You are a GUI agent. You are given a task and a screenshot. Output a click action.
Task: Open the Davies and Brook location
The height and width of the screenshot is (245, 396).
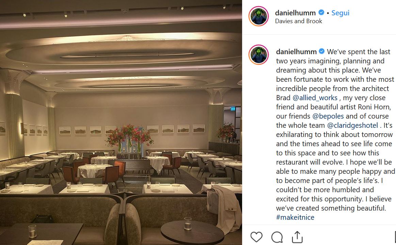pyautogui.click(x=299, y=21)
